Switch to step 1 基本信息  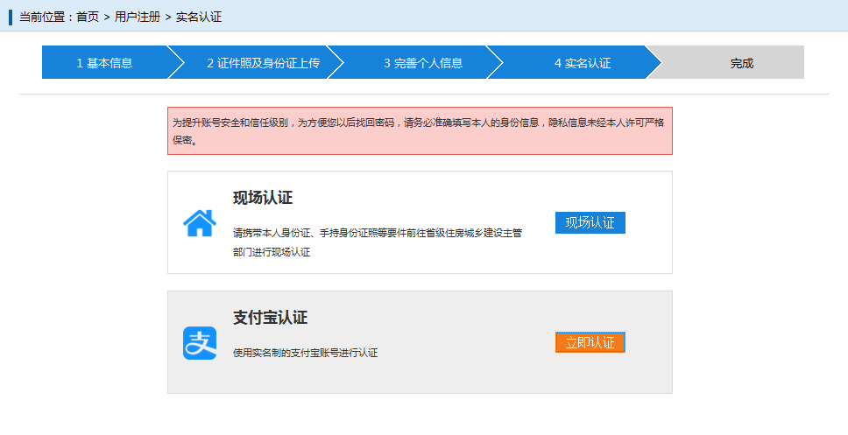(104, 63)
